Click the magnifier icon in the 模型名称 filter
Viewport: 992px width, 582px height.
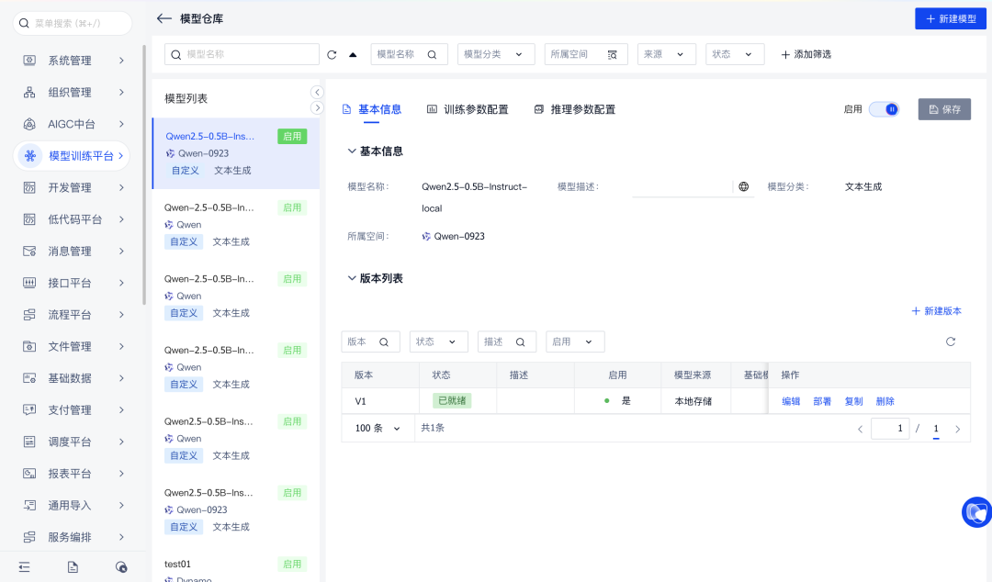[432, 54]
